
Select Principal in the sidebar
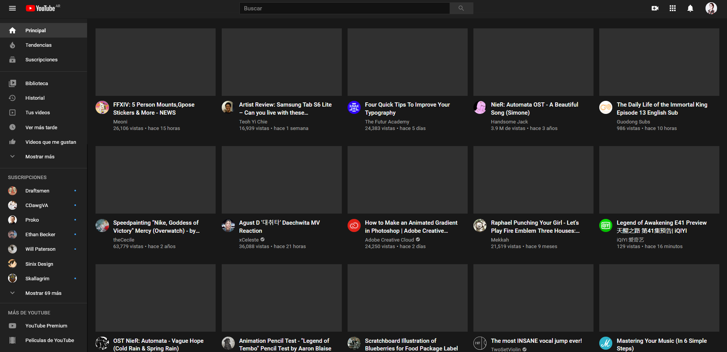[x=43, y=30]
